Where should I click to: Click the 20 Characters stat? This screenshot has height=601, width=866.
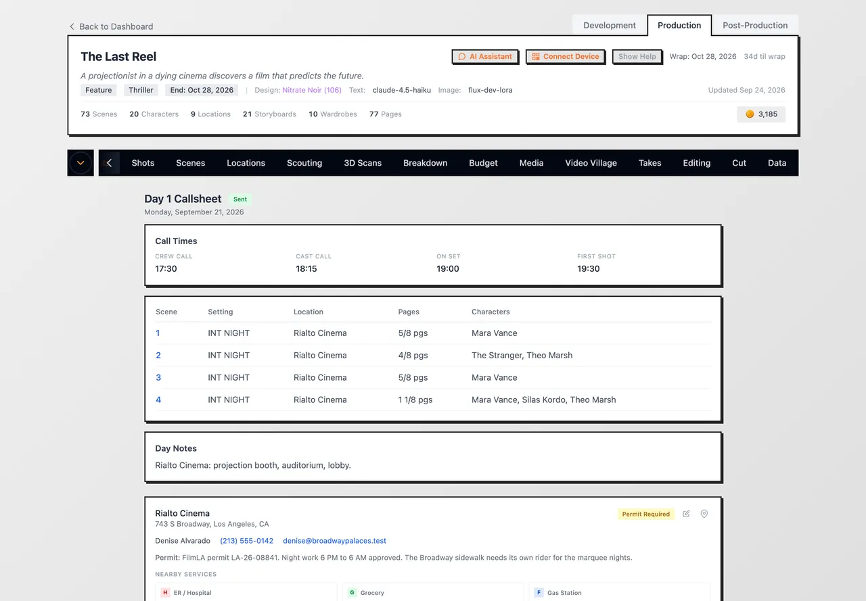point(154,114)
